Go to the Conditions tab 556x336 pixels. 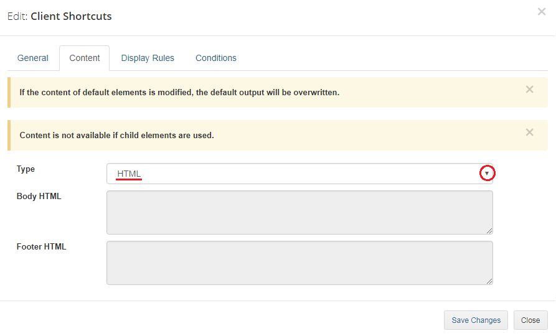[x=216, y=58]
